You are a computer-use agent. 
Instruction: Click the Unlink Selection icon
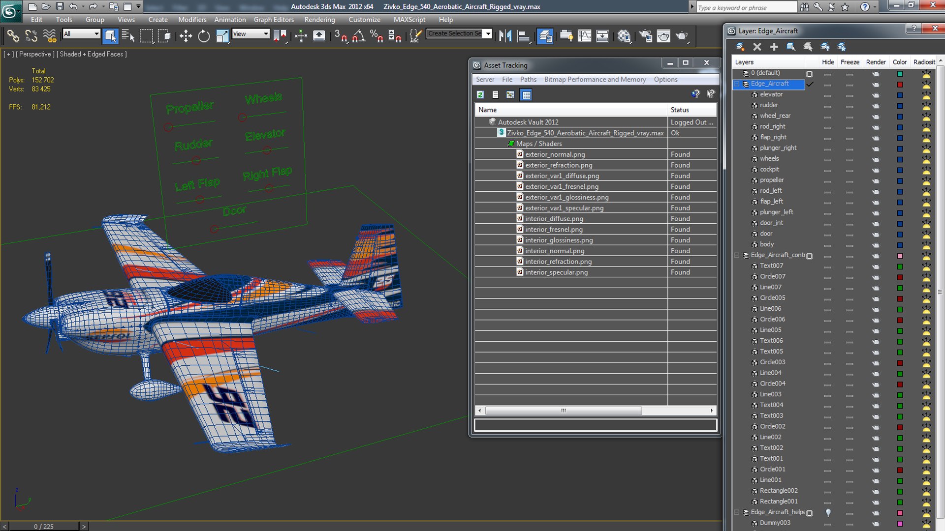click(x=31, y=36)
